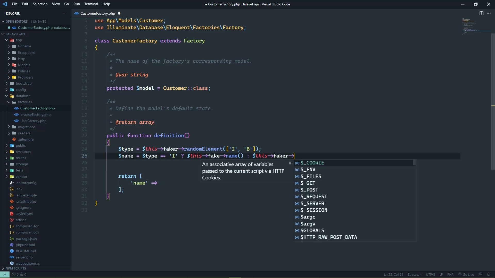This screenshot has height=278, width=495.
Task: Open the Help menu
Action: coord(106,4)
